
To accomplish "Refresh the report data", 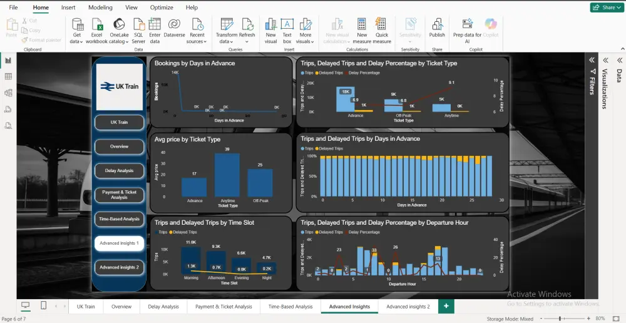I will (247, 31).
